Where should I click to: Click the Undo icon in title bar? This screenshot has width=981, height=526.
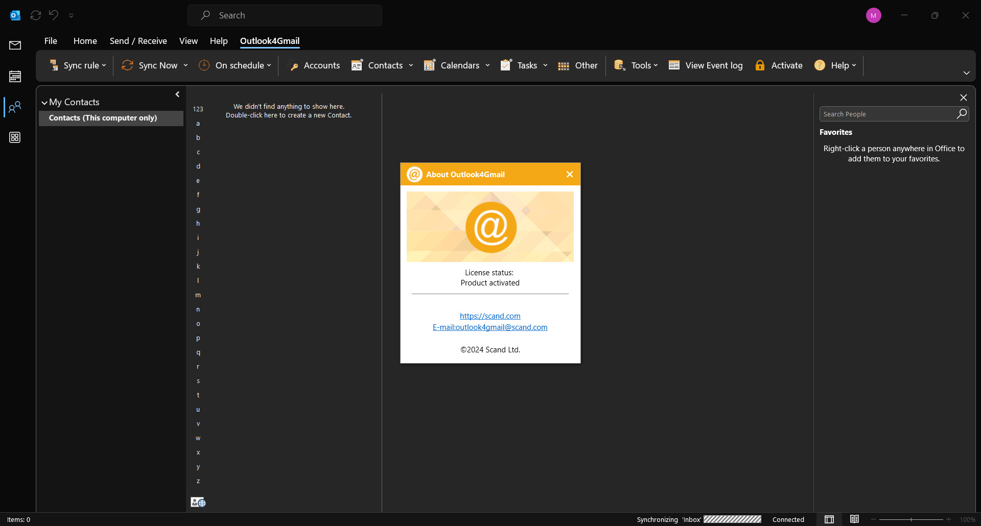(54, 15)
